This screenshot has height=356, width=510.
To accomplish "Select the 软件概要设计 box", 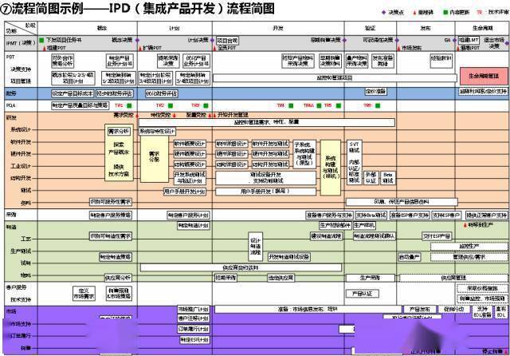I will 190,144.
